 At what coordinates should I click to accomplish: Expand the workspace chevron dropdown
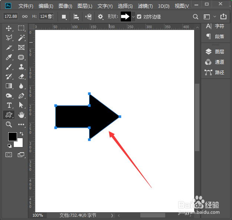pos(215,17)
